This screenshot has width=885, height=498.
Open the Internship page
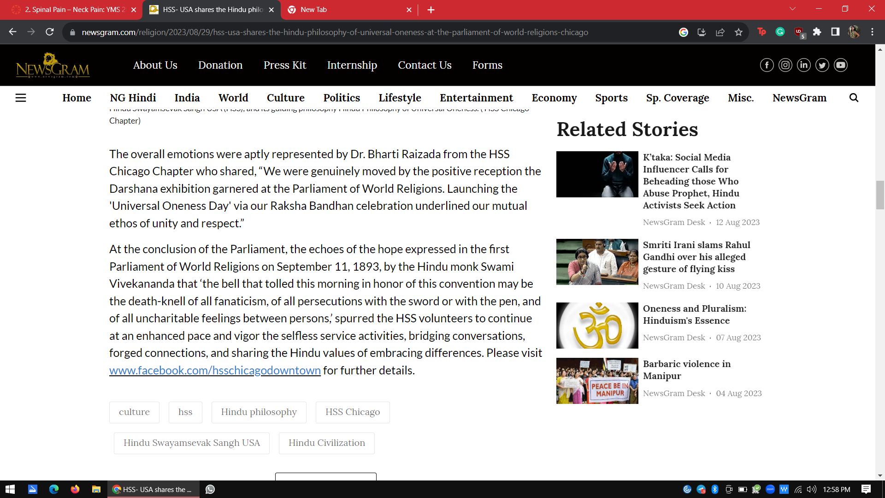point(352,65)
